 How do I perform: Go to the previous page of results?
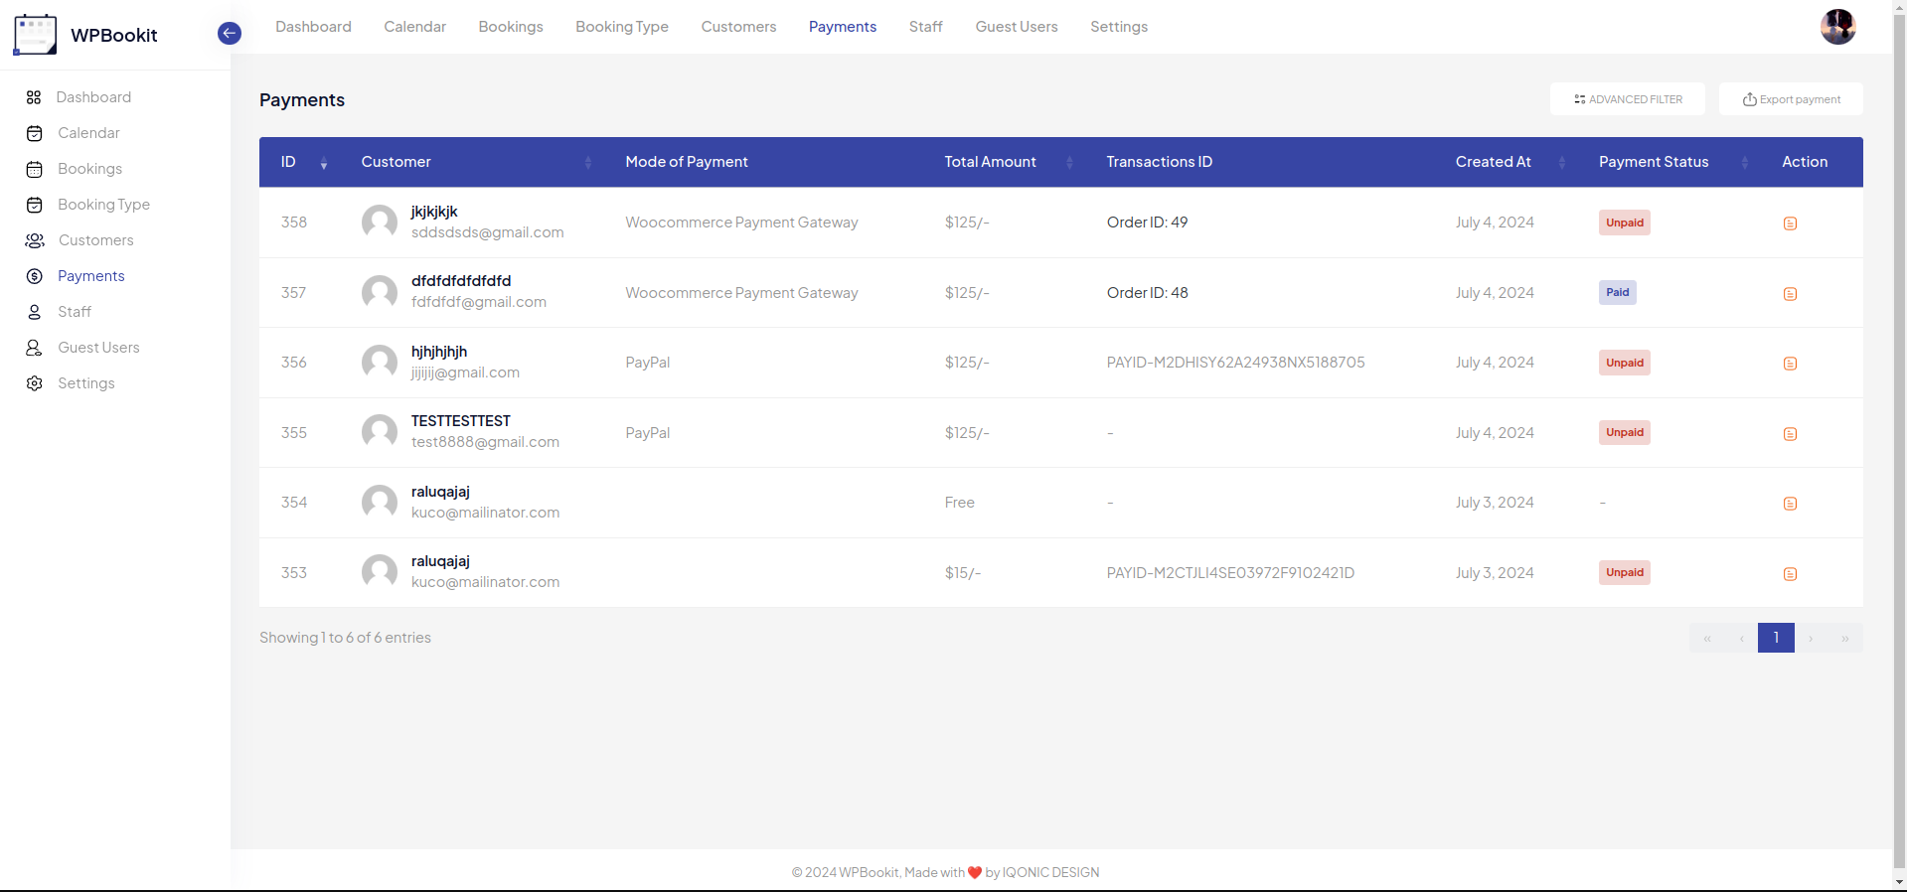click(x=1741, y=638)
